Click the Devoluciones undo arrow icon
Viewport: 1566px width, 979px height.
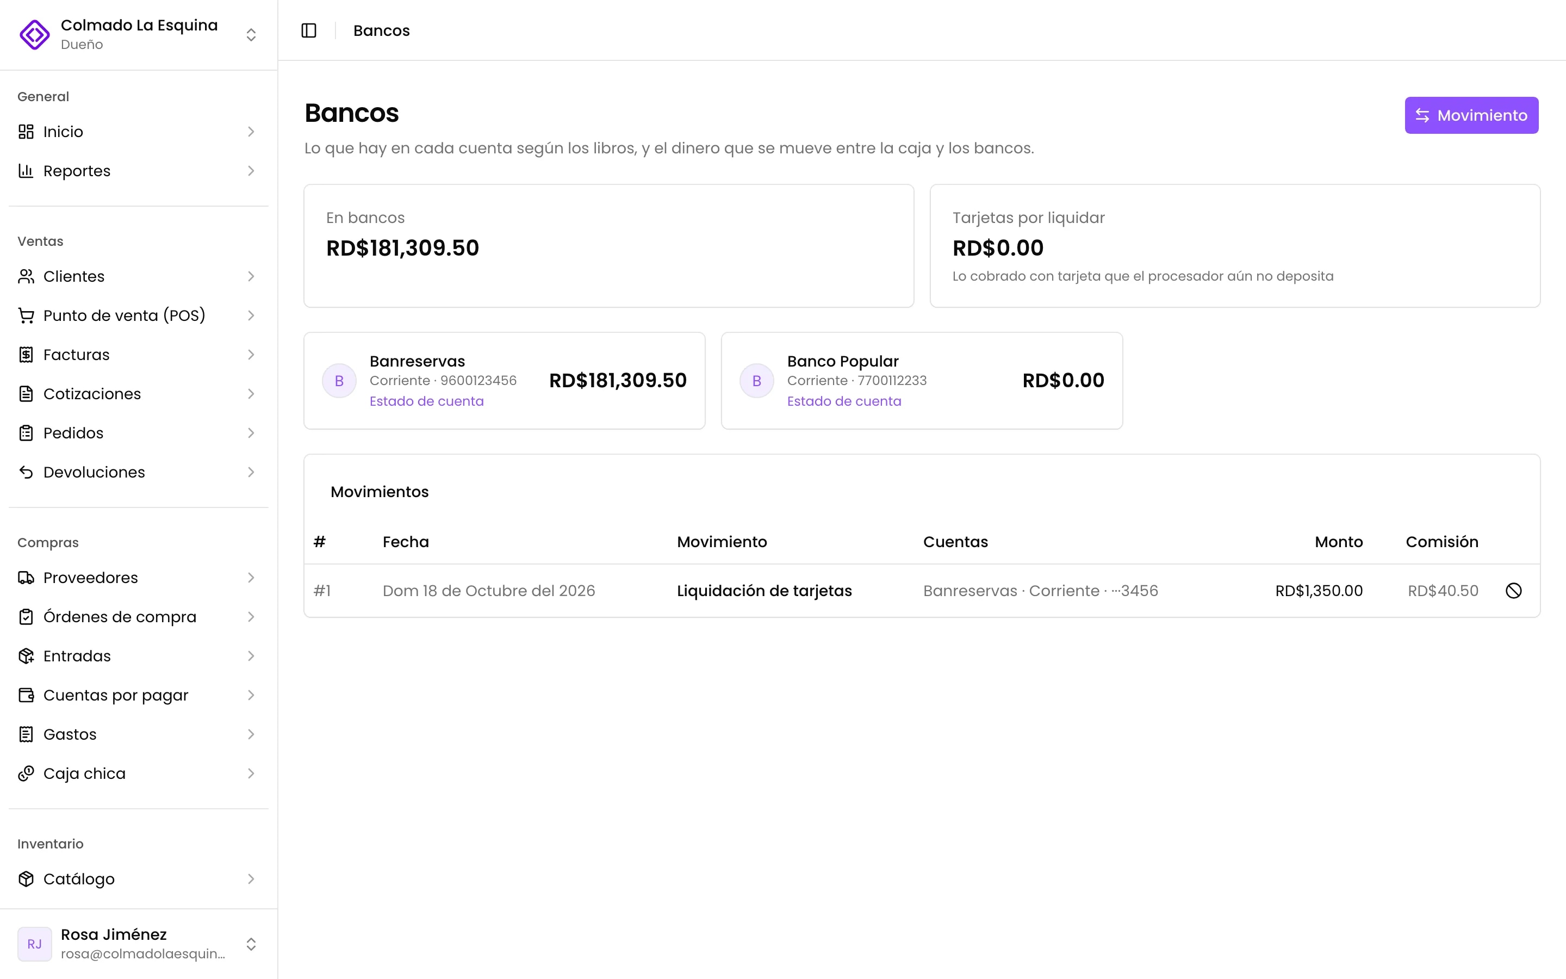tap(26, 472)
